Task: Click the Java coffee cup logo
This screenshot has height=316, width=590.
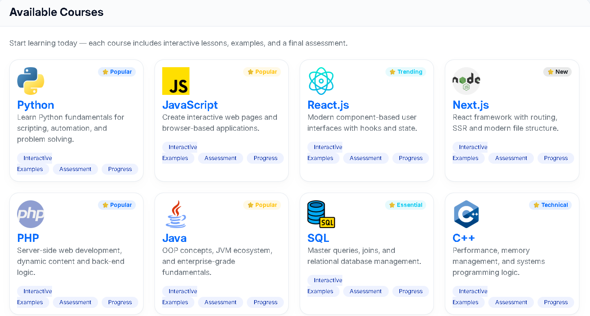Action: (x=176, y=214)
